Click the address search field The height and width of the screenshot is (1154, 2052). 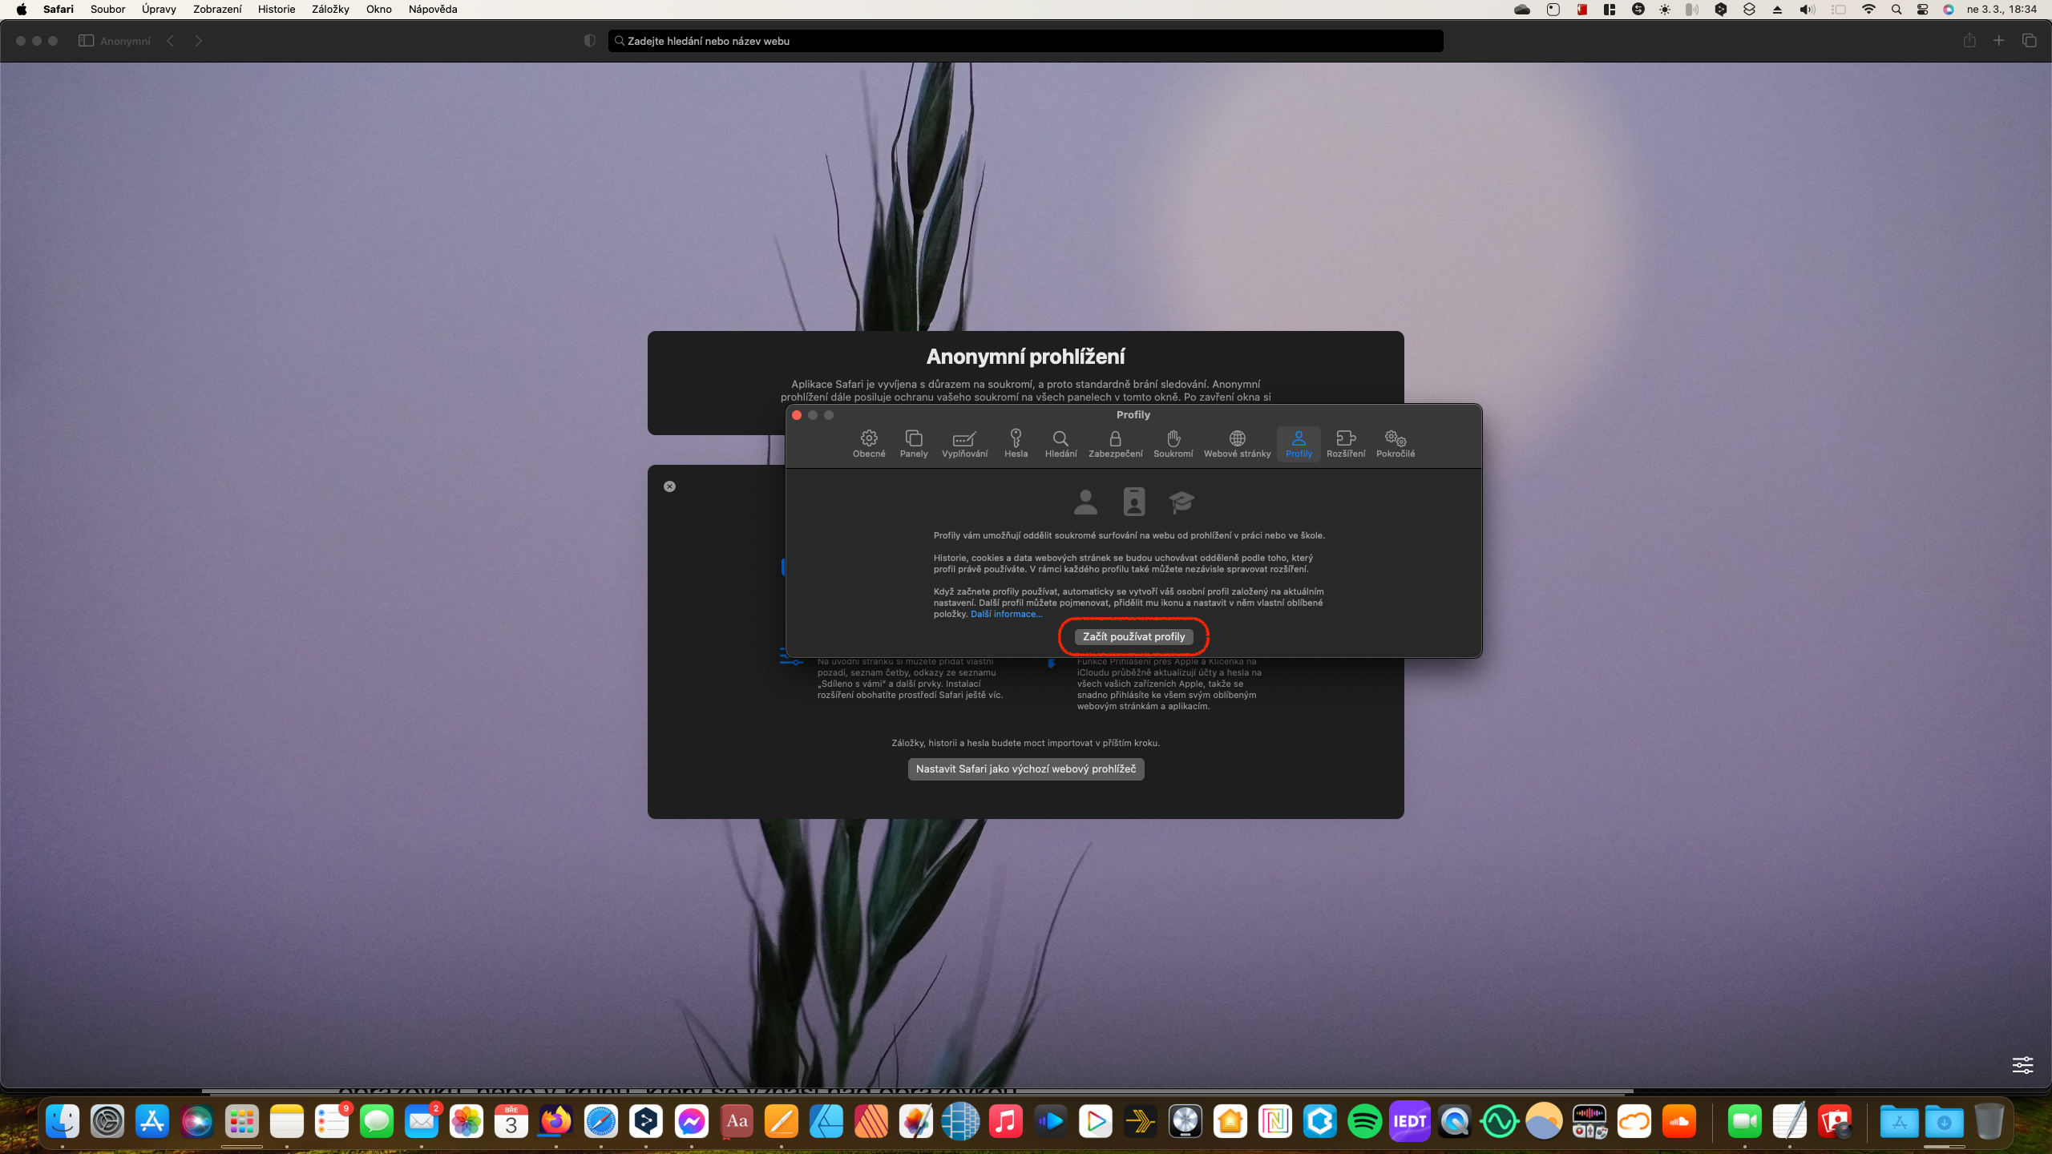(x=1026, y=41)
